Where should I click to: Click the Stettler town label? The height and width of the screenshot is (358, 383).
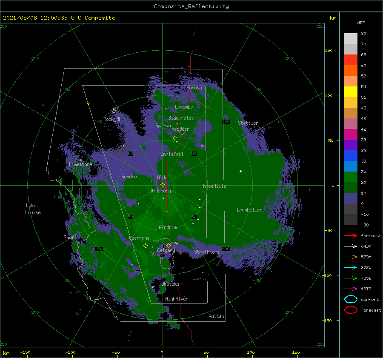click(248, 123)
